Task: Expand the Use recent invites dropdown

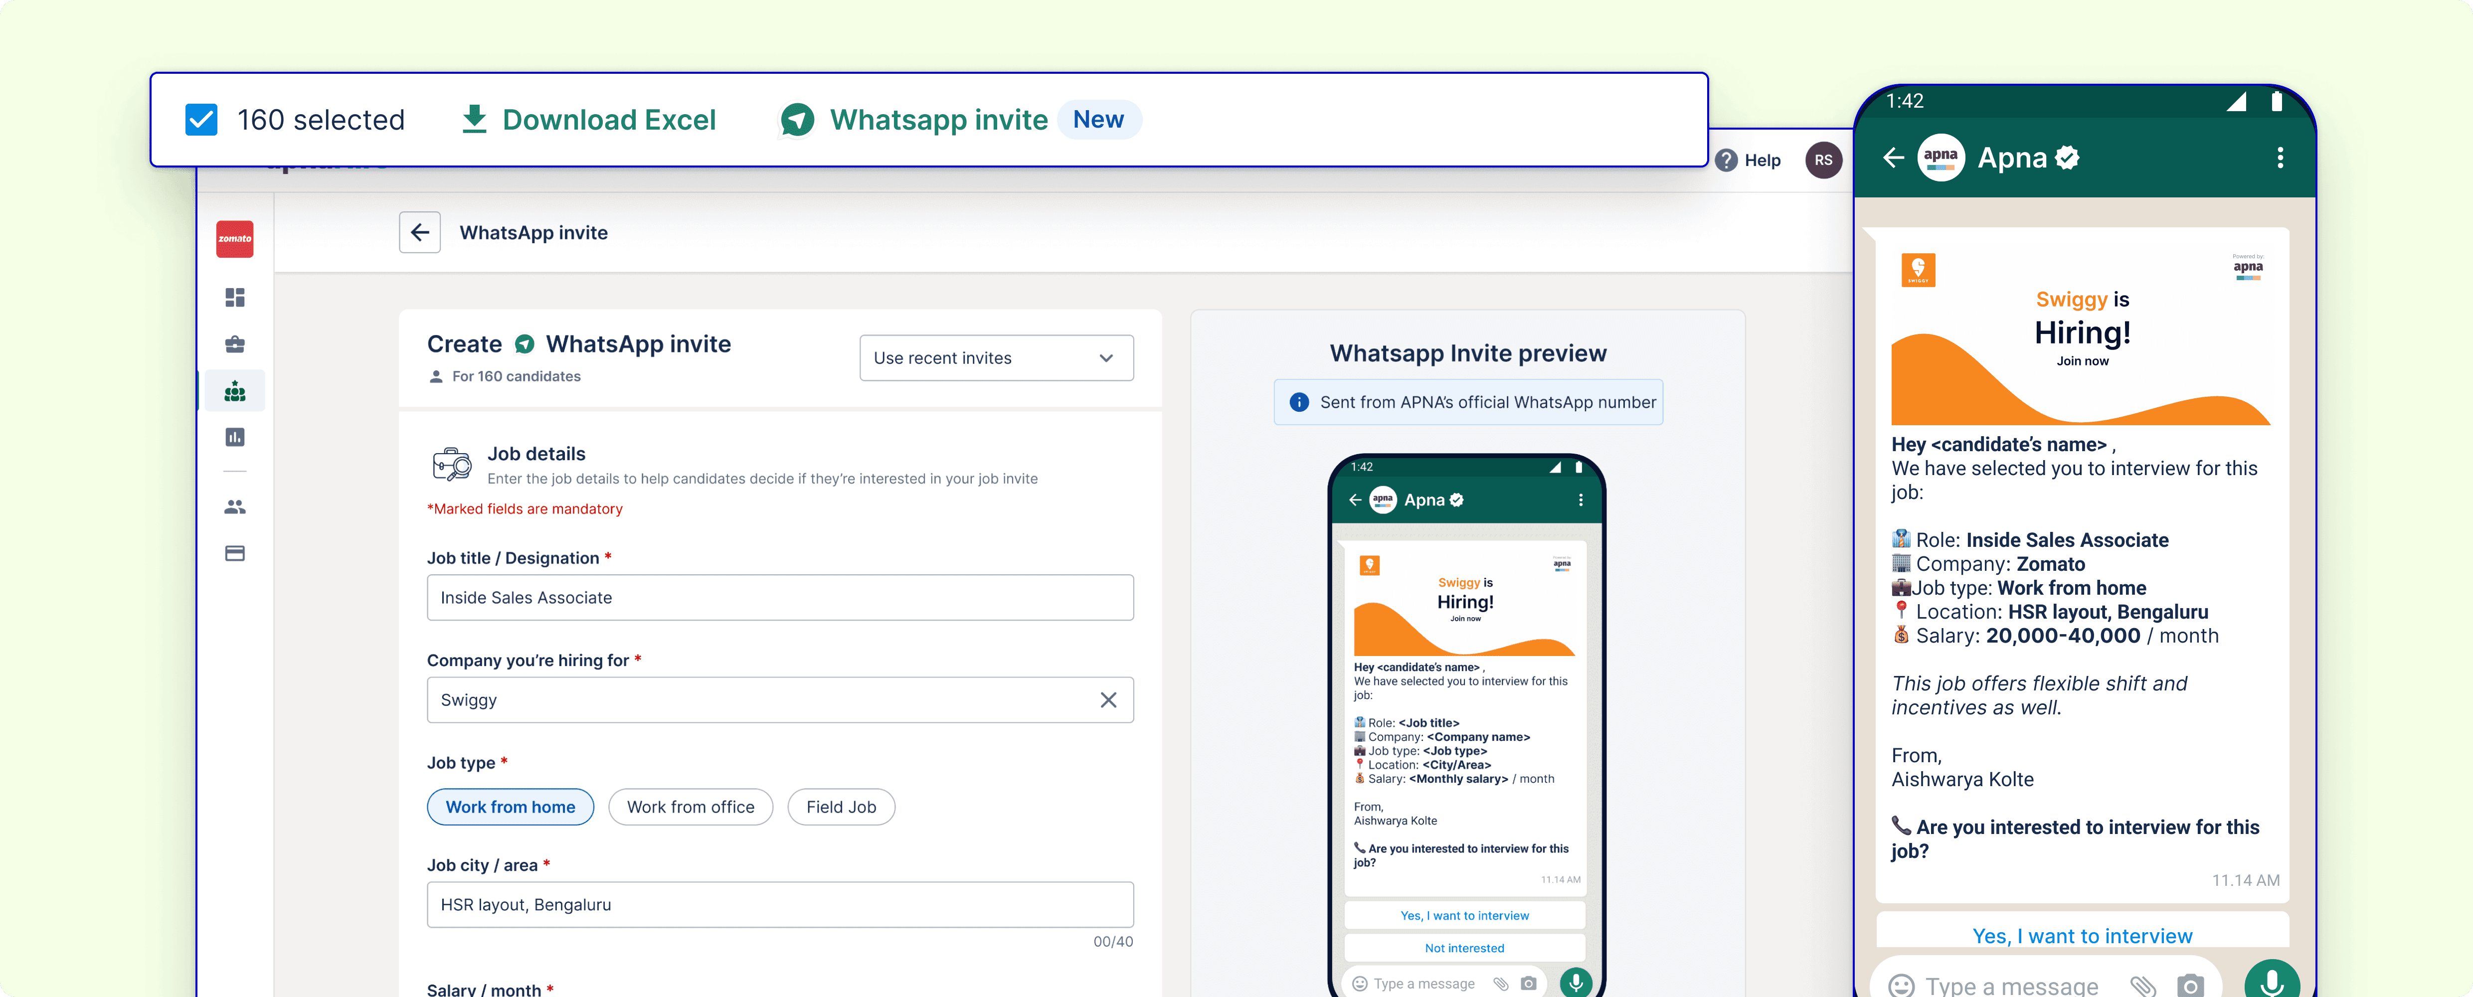Action: tap(996, 358)
